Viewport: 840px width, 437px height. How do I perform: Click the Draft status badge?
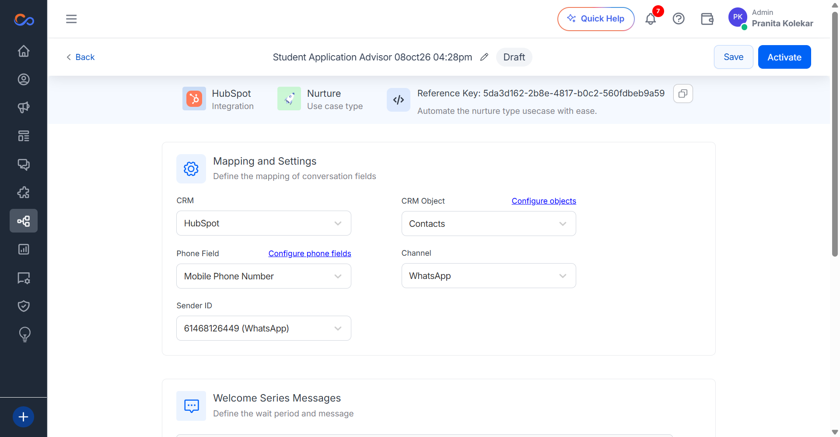coord(514,57)
